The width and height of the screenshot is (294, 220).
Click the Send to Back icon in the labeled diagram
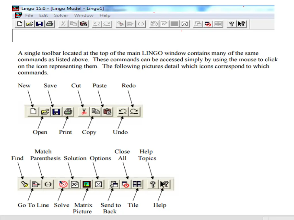(114, 184)
